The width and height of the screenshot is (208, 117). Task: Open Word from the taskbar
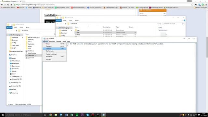click(x=66, y=115)
